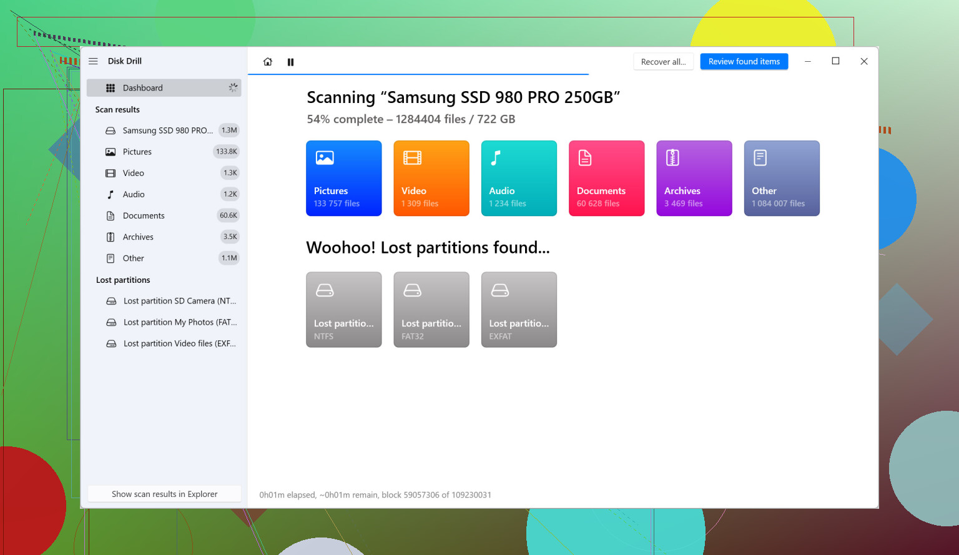This screenshot has height=555, width=959.
Task: Click the film icon beside Video in sidebar
Action: pyautogui.click(x=111, y=173)
